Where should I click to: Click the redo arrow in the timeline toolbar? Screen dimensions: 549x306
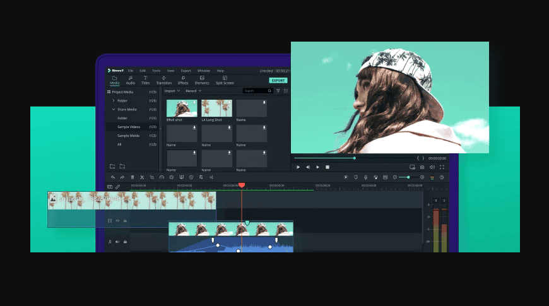[x=122, y=177]
